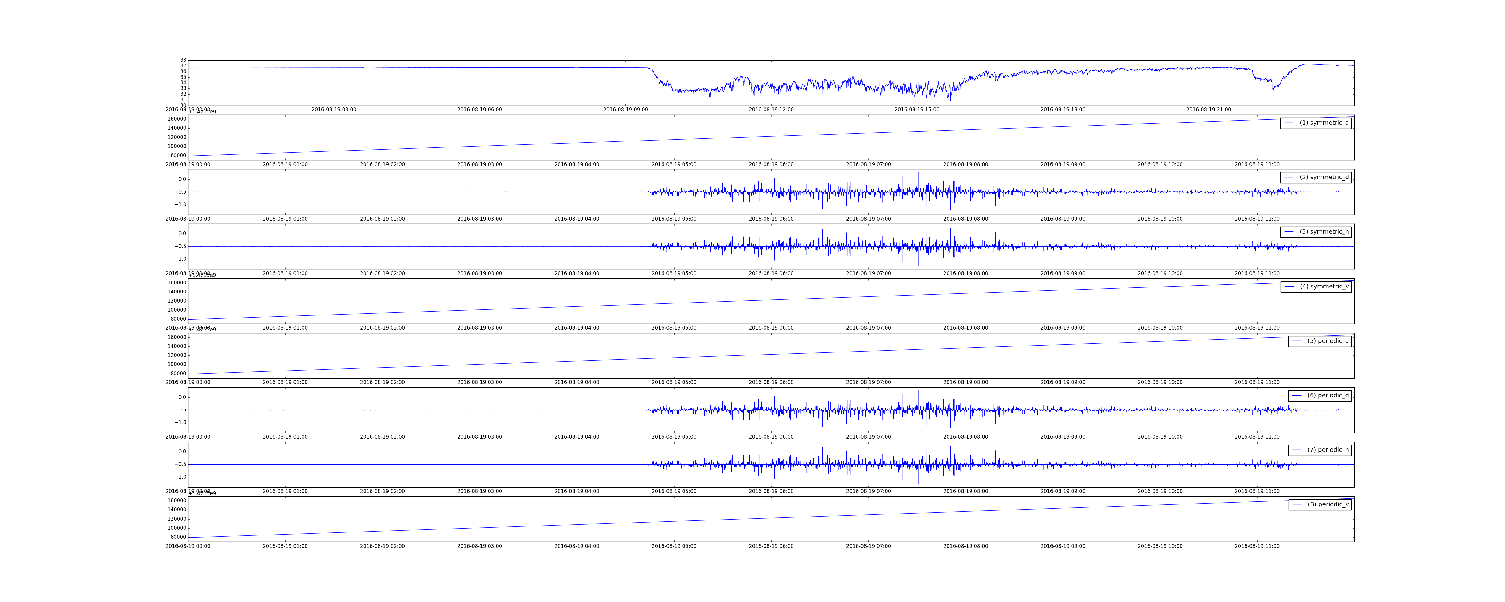1505x602 pixels.
Task: Click the "(1) symmetric_a" legend label
Action: coord(1324,123)
